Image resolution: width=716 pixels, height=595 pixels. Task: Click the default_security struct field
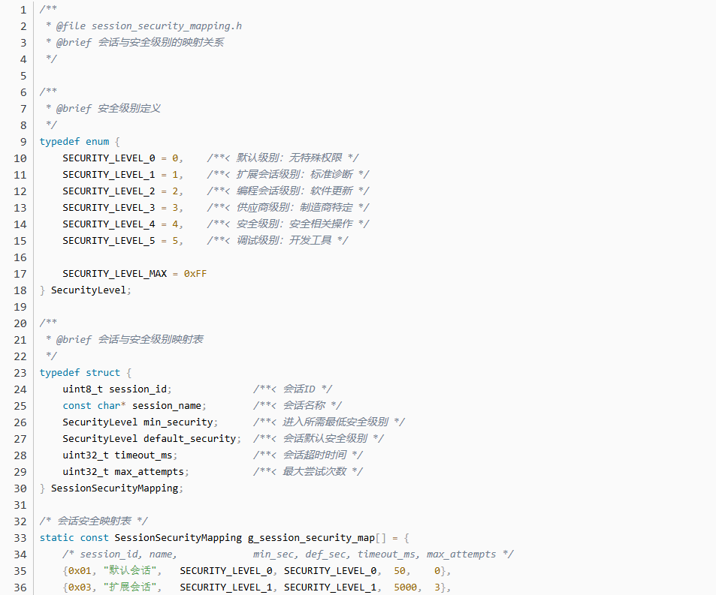[x=189, y=438]
